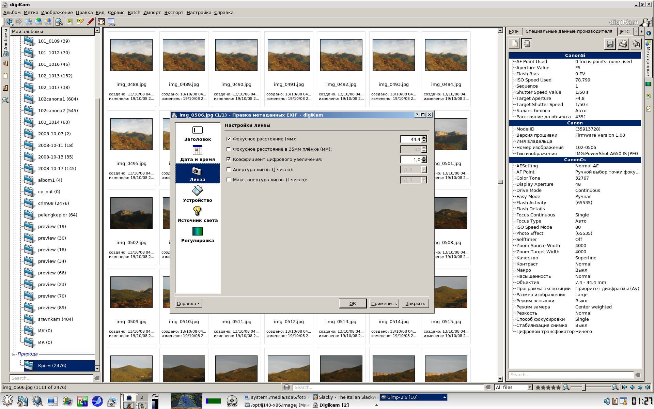
Task: Open the Batch menu
Action: point(134,12)
